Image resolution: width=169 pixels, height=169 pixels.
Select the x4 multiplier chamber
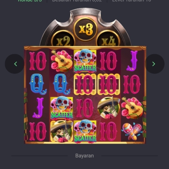tap(108, 40)
